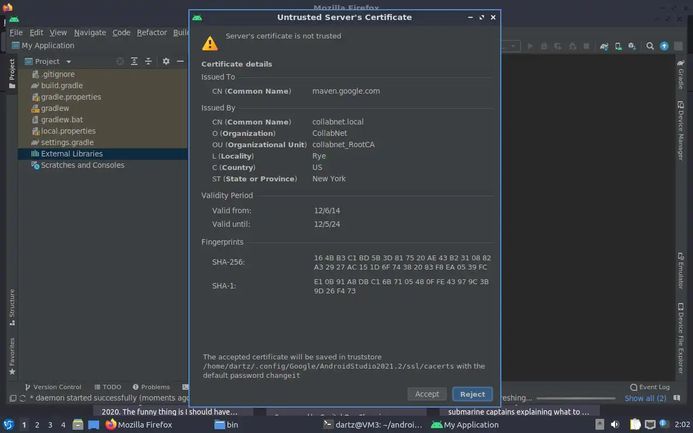Open the Gradle side panel
Viewport: 693px width, 433px height.
click(x=681, y=75)
